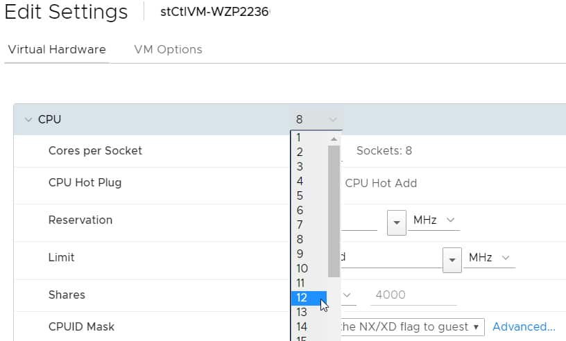
Task: Click the CPU list scrollbar thumb
Action: pyautogui.click(x=334, y=211)
